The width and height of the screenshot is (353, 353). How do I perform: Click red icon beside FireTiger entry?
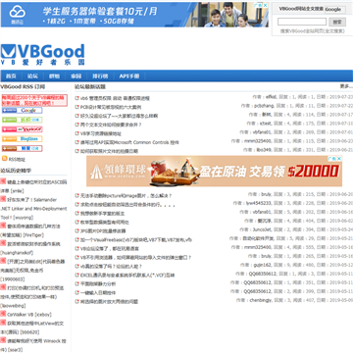pos(3,226)
